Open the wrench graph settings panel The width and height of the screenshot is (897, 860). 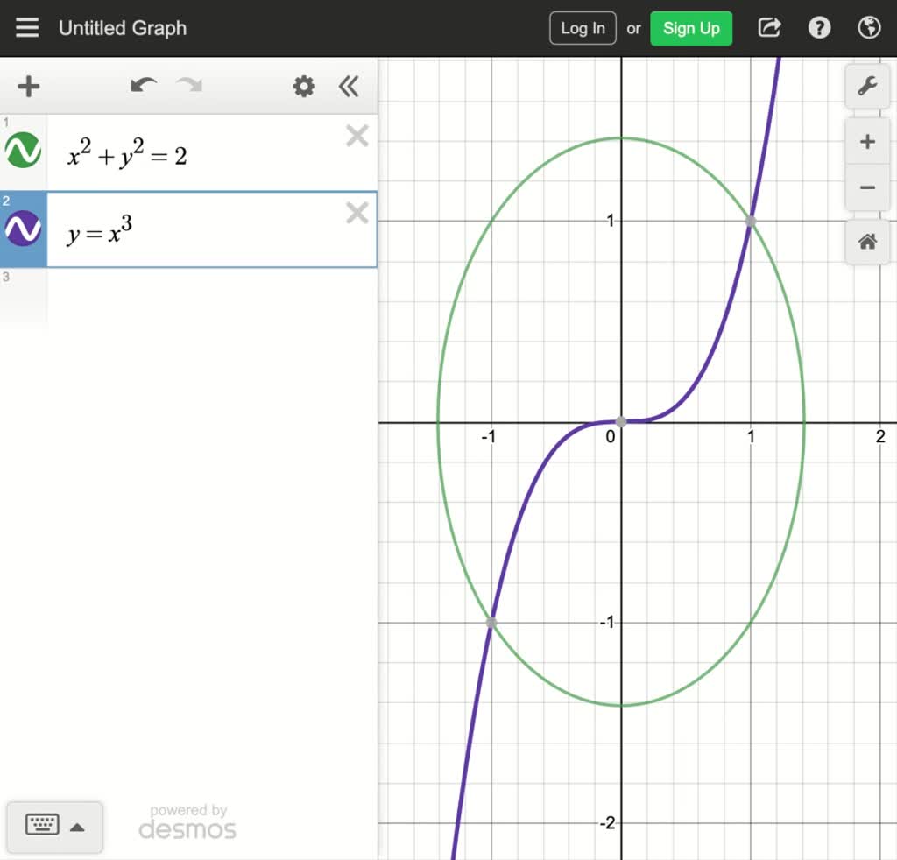(x=866, y=86)
